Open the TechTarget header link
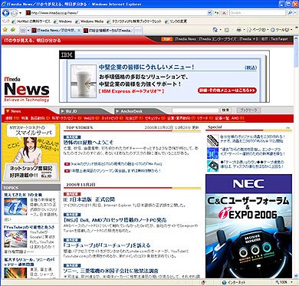Image resolution: width=299 pixels, height=286 pixels. (279, 39)
